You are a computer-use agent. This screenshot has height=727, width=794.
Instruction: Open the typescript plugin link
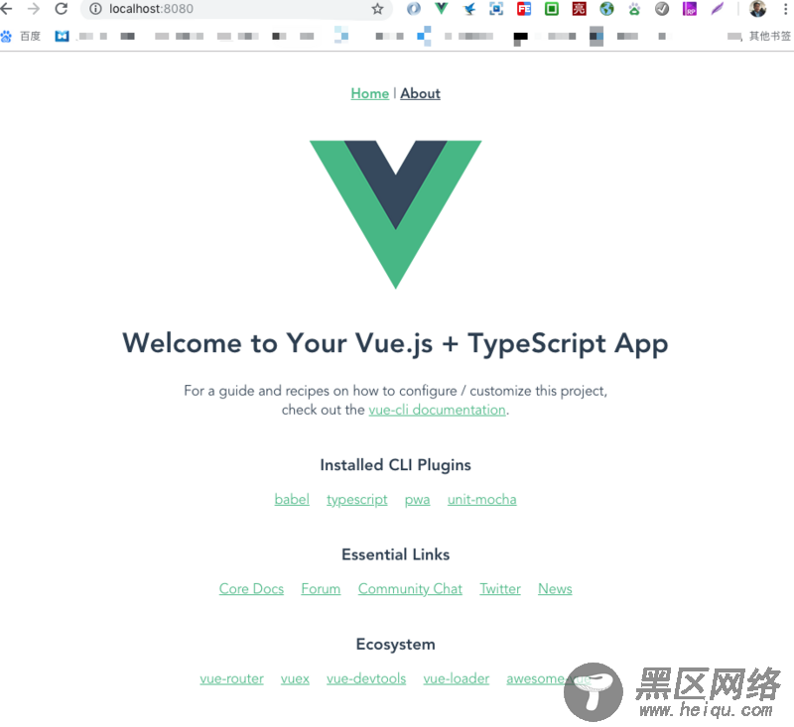pos(357,500)
